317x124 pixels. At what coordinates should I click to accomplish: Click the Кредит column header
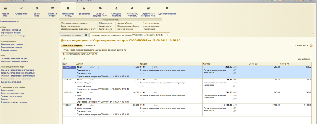(171, 64)
